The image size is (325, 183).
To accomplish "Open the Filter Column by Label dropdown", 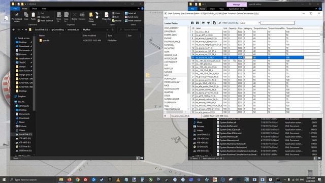I will click(259, 23).
